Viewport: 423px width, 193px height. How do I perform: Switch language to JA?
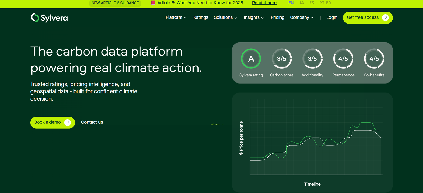[301, 3]
